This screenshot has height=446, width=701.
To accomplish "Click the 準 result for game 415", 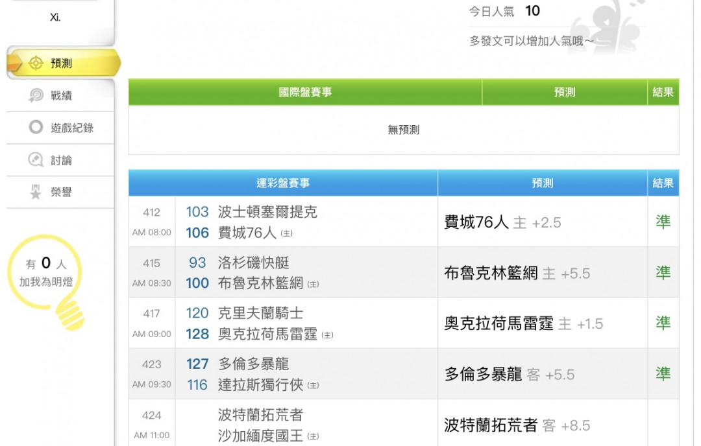I will [x=663, y=272].
